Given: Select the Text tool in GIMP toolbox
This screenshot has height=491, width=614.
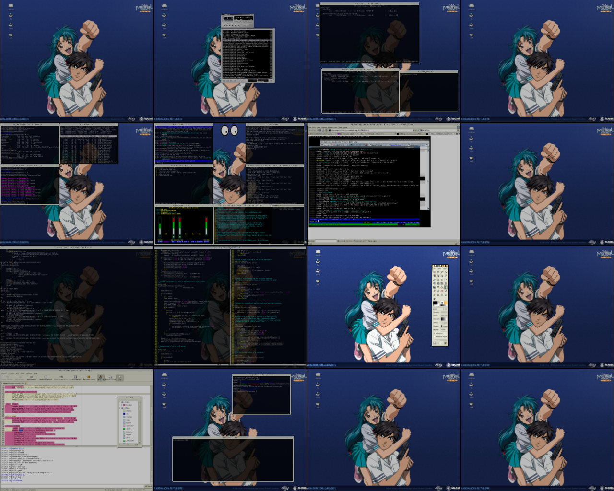Looking at the screenshot, I should 438,287.
